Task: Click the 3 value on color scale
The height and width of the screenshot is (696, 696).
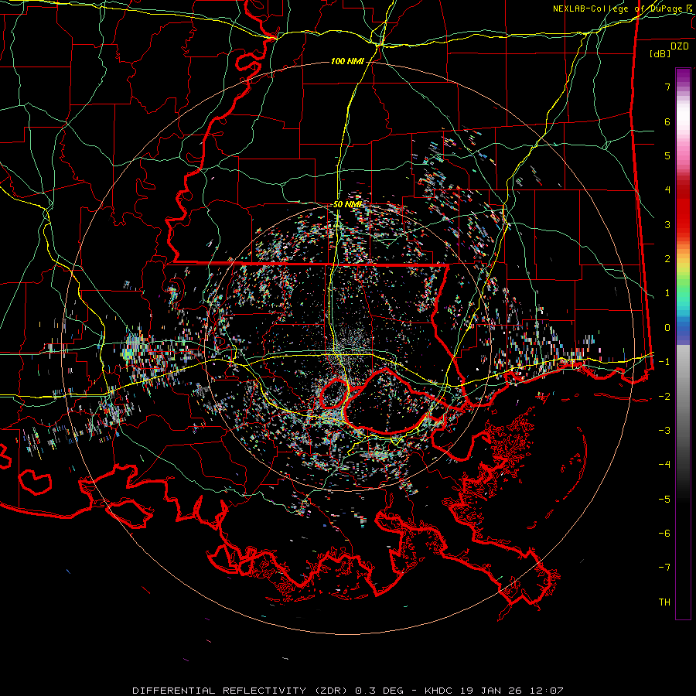Action: pyautogui.click(x=667, y=224)
